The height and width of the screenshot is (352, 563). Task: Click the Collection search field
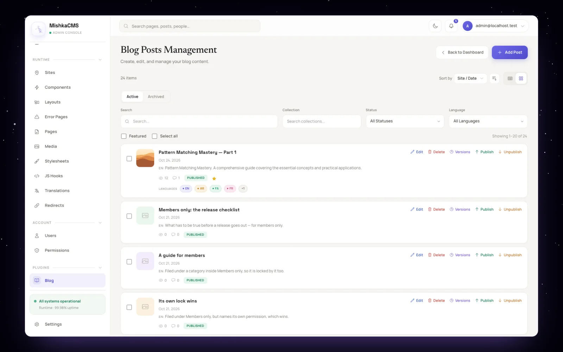[x=322, y=121]
